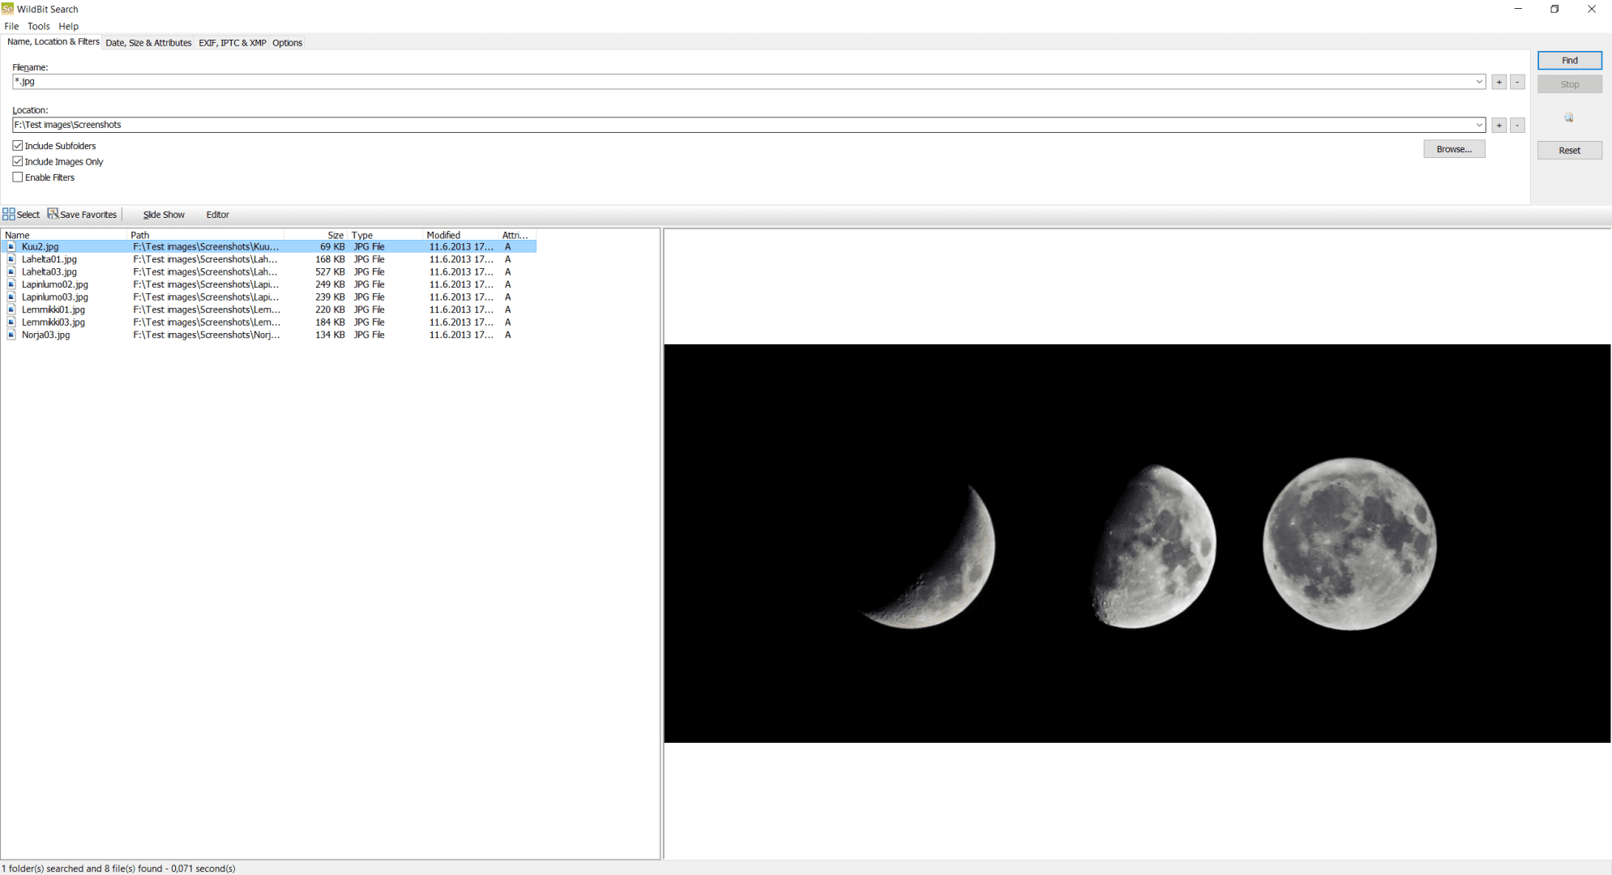Expand the Filename dropdown list

pos(1479,82)
